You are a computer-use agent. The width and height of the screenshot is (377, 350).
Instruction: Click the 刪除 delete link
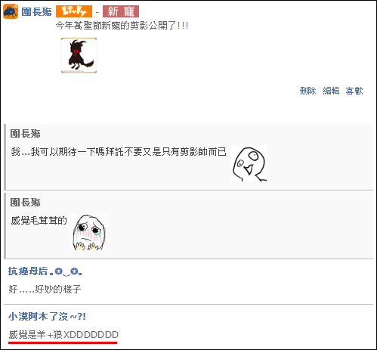(307, 91)
